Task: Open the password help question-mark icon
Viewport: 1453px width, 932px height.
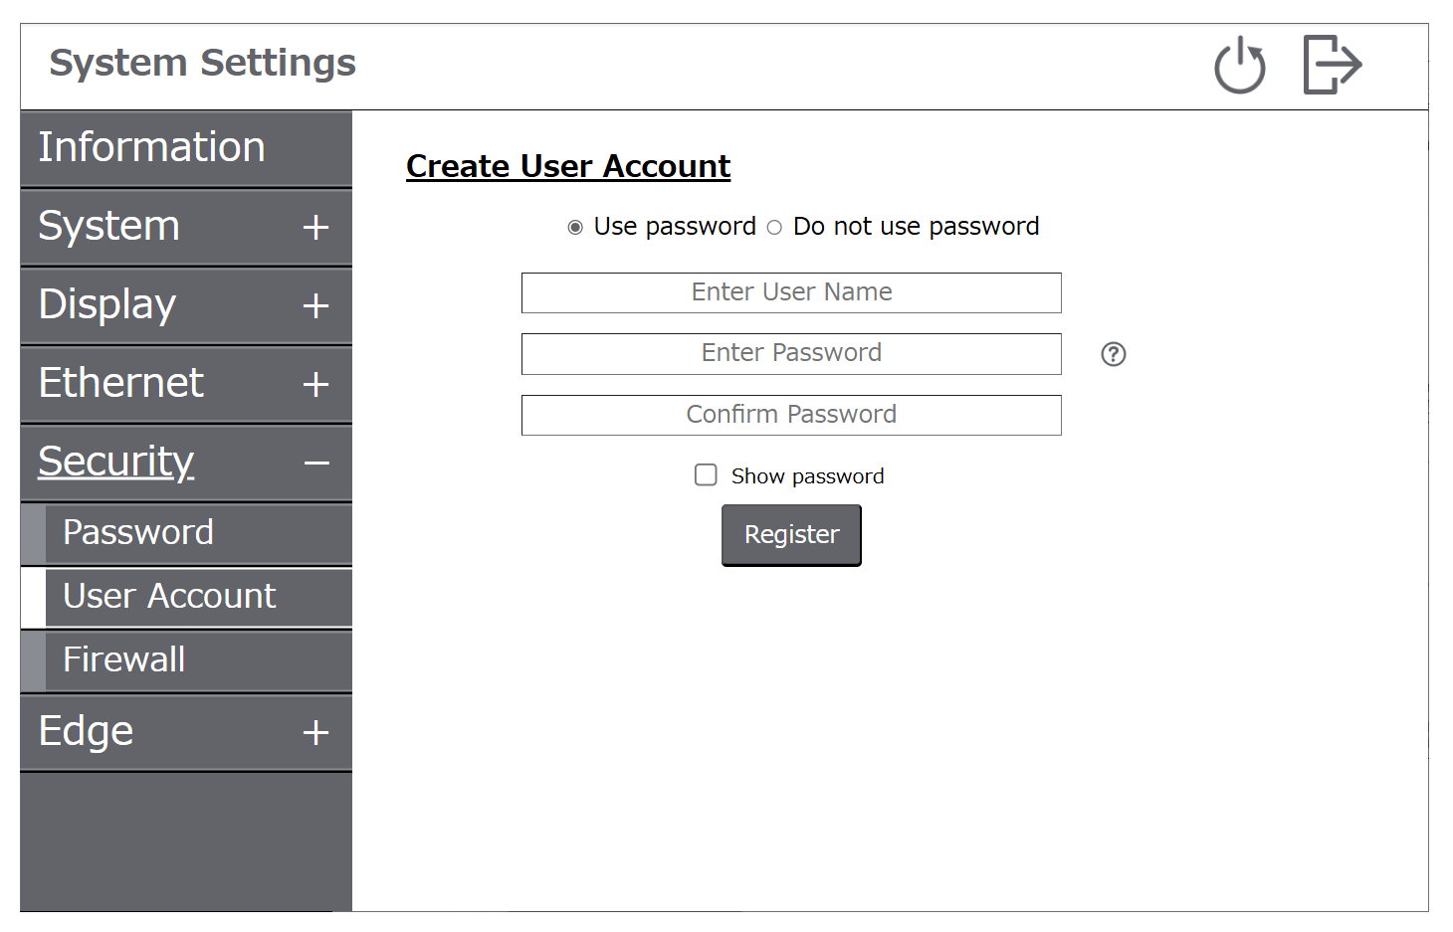Action: click(1114, 354)
